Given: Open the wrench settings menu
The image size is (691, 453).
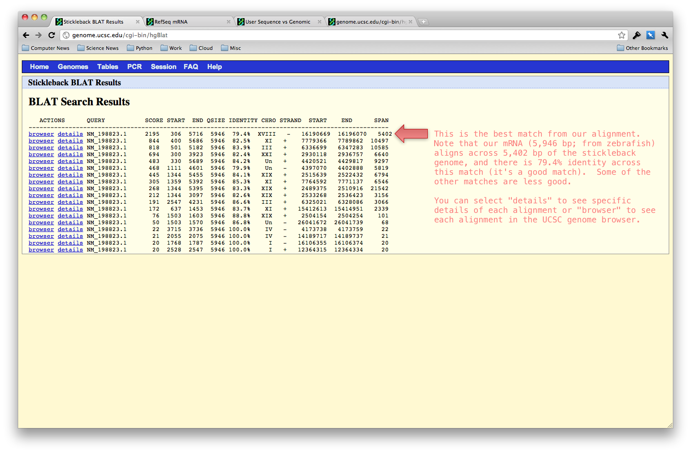Looking at the screenshot, I should (665, 35).
